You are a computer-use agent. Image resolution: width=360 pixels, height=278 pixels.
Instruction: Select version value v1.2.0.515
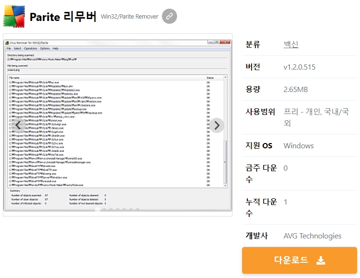click(x=299, y=67)
